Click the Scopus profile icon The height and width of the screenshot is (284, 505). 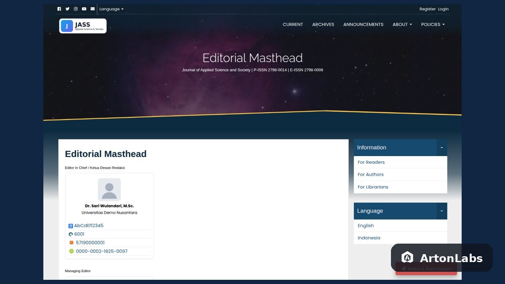point(72,243)
